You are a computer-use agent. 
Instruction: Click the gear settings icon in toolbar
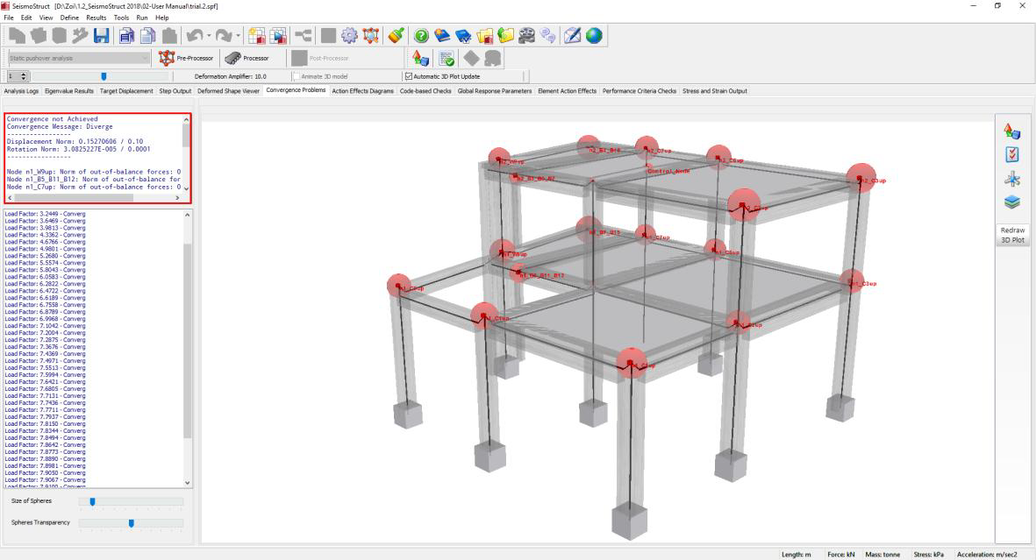tap(347, 36)
